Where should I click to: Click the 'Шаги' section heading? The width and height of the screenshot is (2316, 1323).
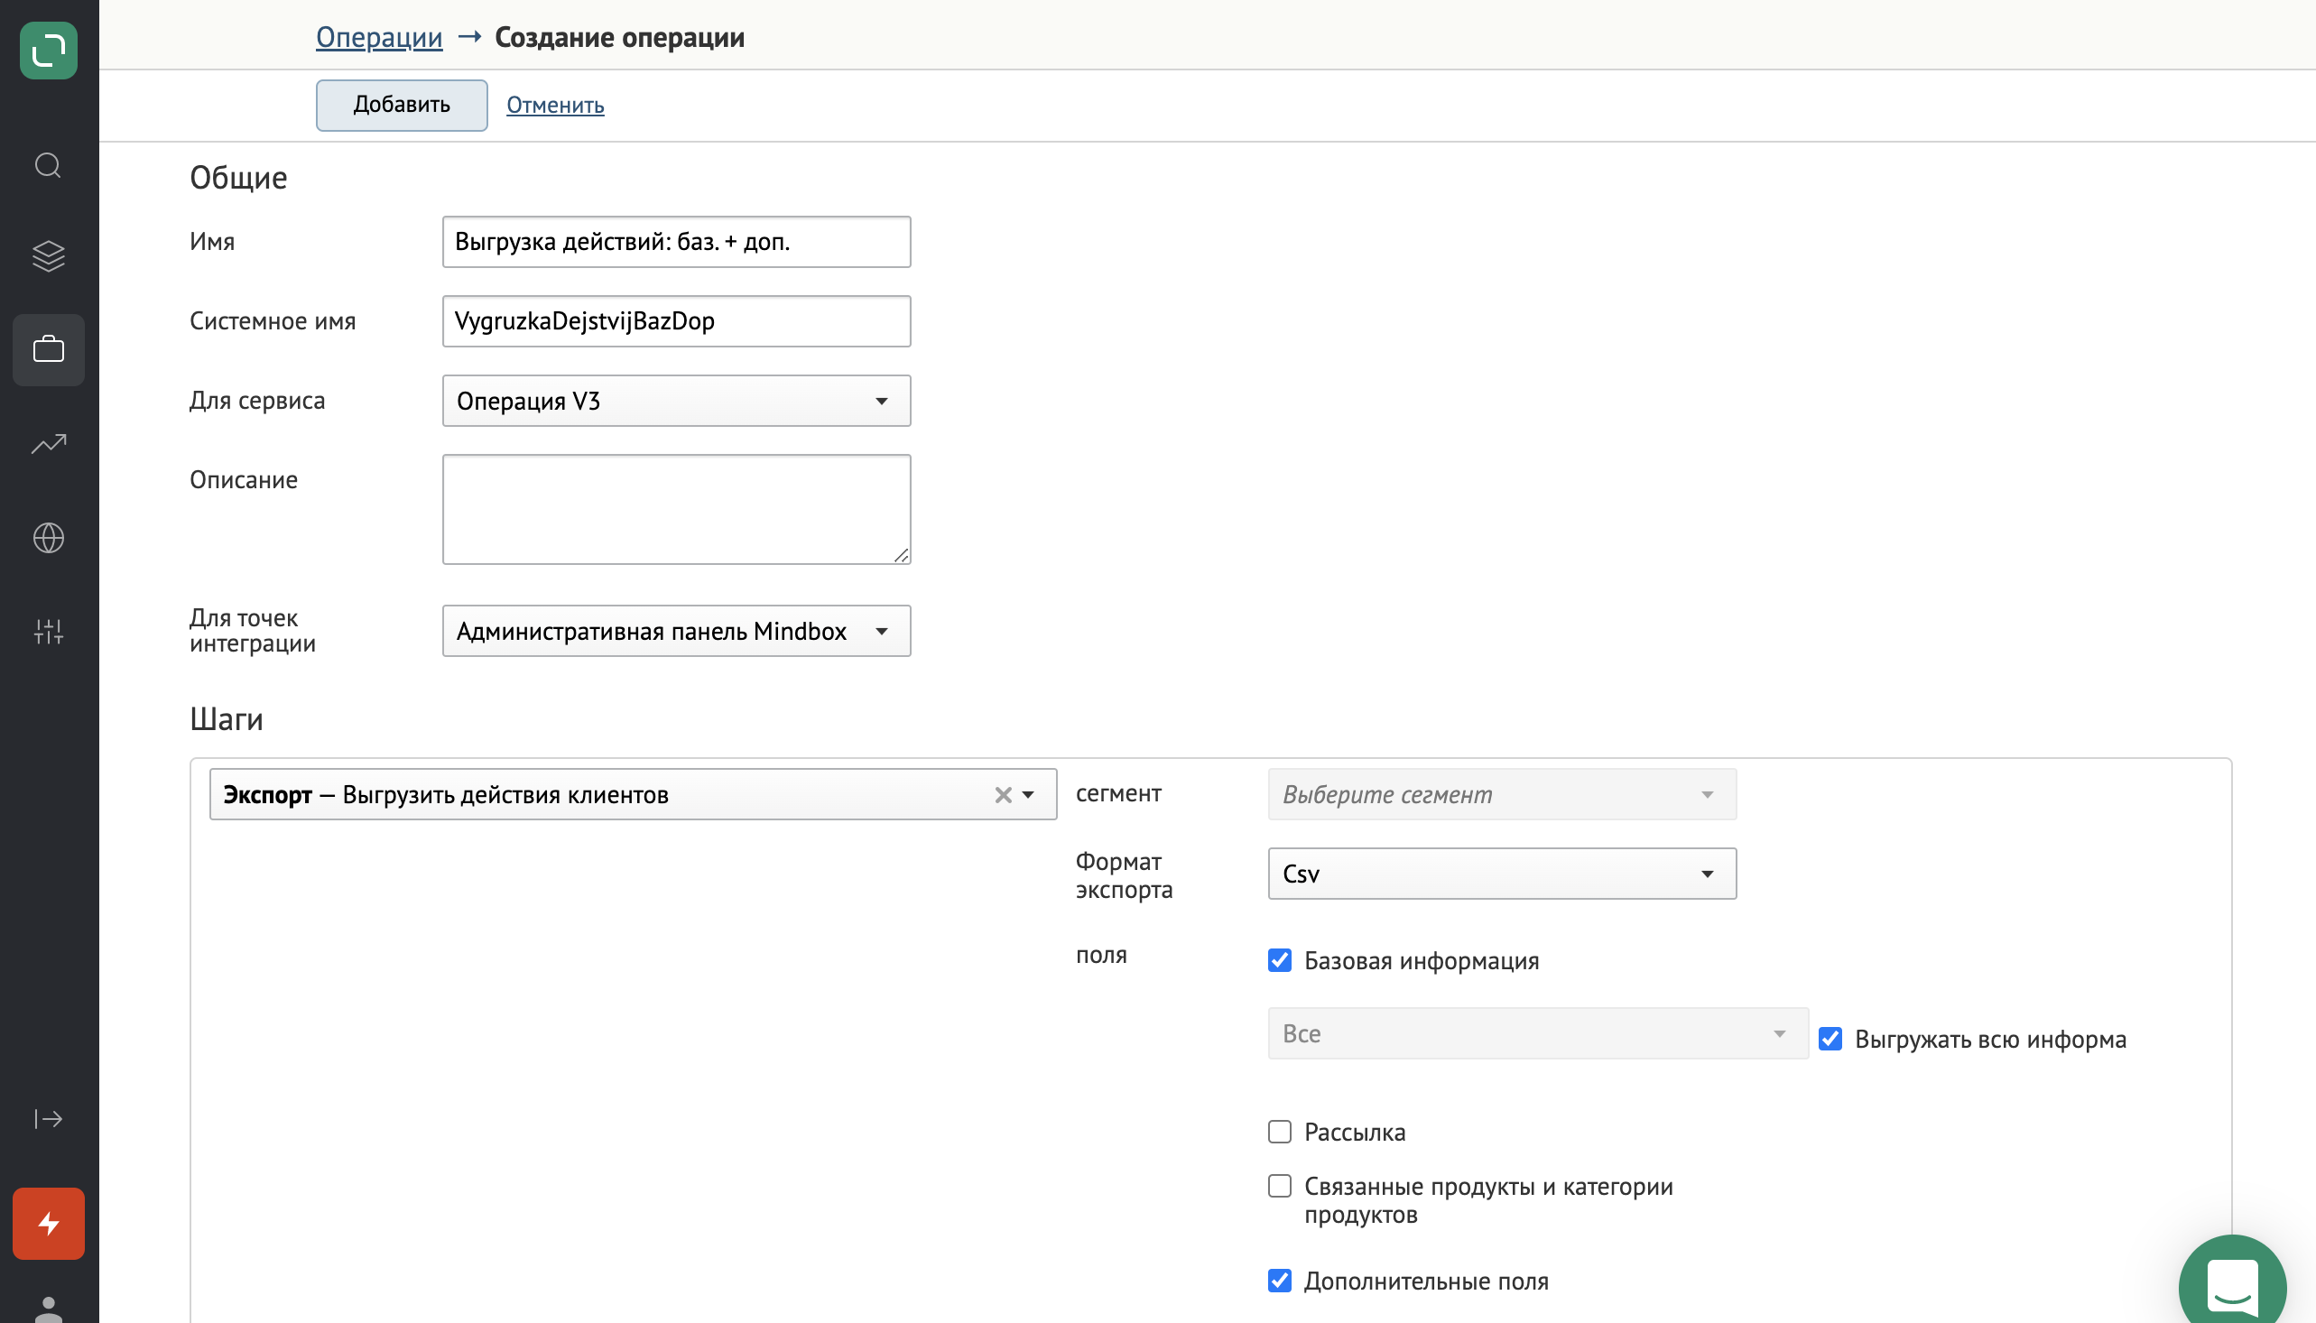point(227,718)
